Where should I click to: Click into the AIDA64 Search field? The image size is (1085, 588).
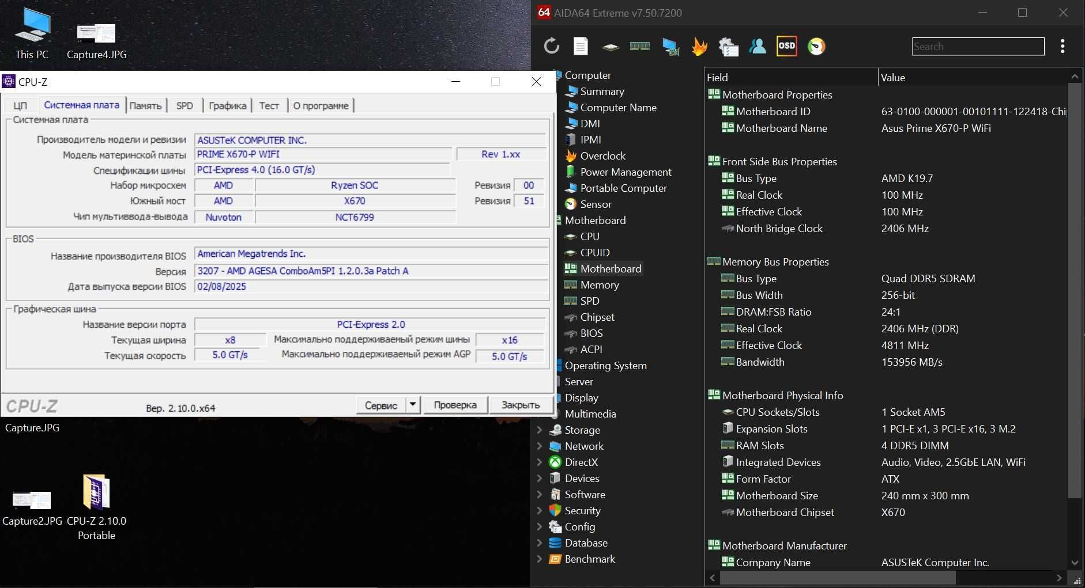(978, 47)
